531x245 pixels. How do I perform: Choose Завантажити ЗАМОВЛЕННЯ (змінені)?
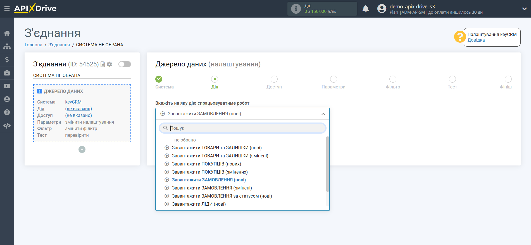(212, 188)
